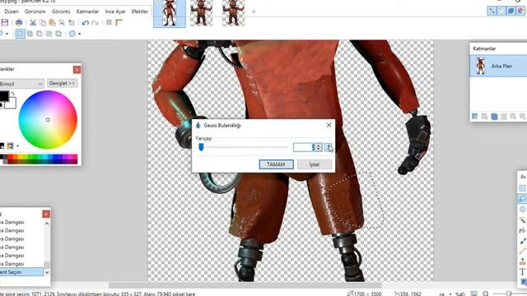The height and width of the screenshot is (296, 527).
Task: Click the black primary color swatch
Action: [3, 96]
